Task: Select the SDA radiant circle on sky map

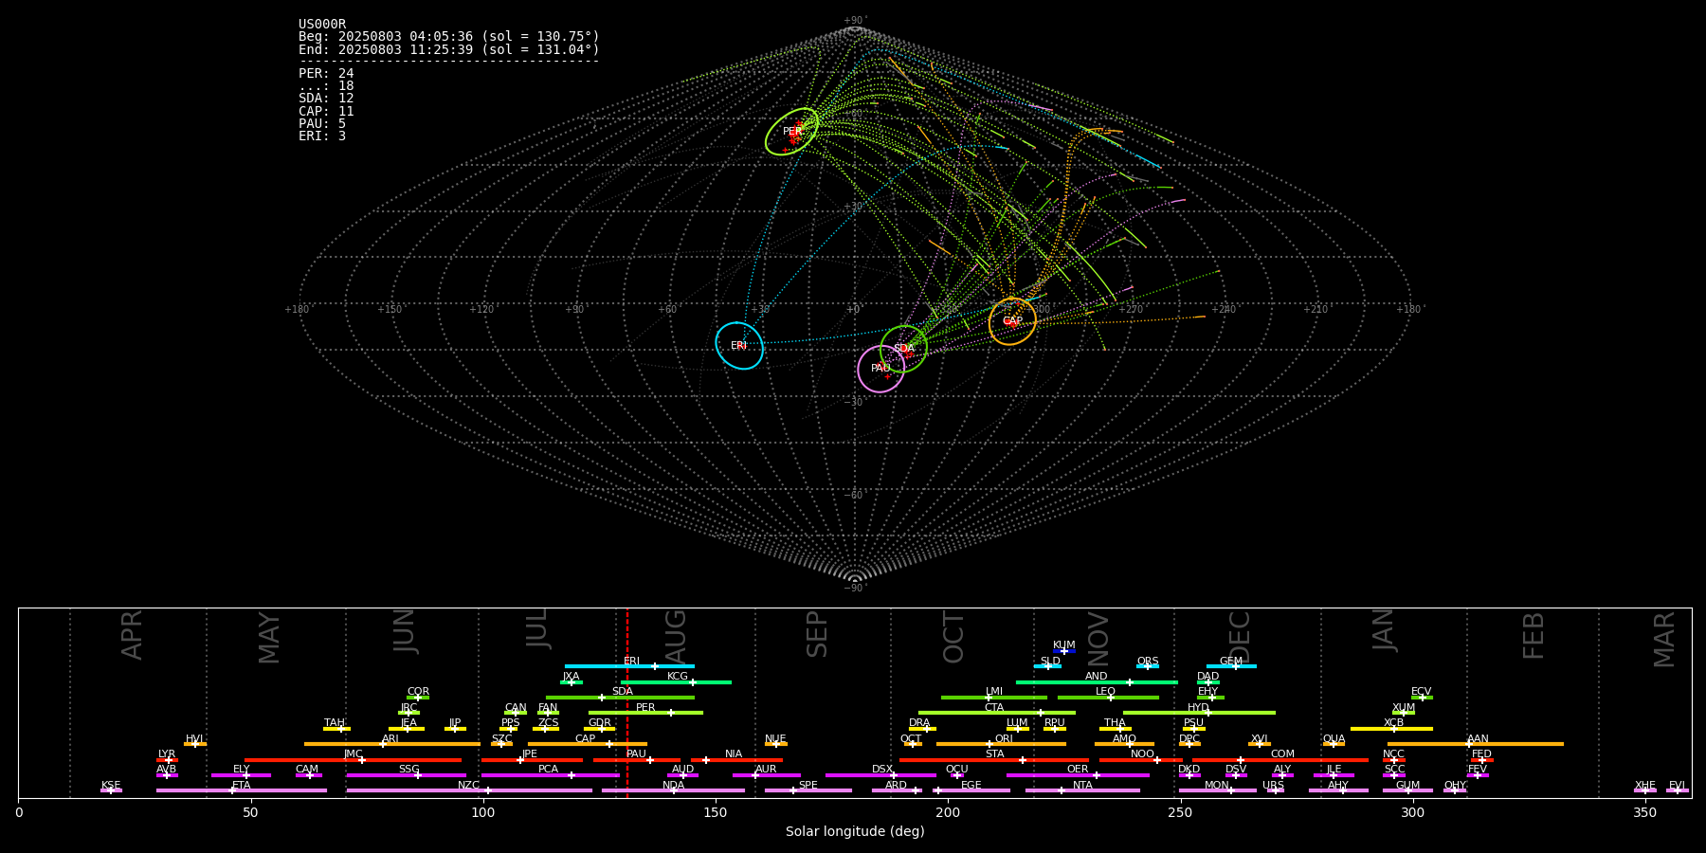Action: coord(903,349)
